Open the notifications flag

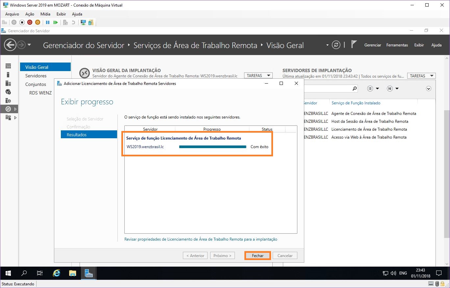[x=354, y=44]
